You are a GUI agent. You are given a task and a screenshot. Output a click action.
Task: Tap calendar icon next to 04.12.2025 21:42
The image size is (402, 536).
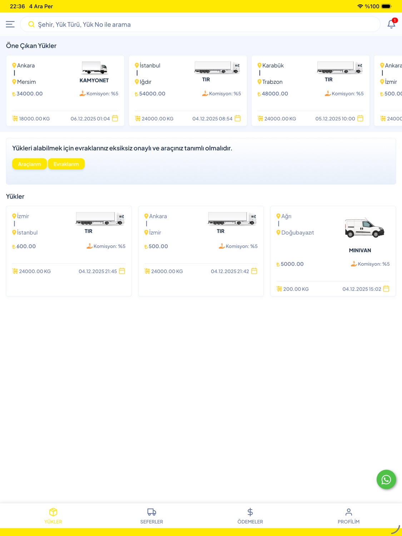click(254, 271)
